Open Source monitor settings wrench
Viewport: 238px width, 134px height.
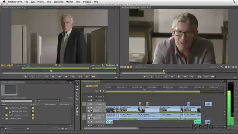(x=103, y=66)
